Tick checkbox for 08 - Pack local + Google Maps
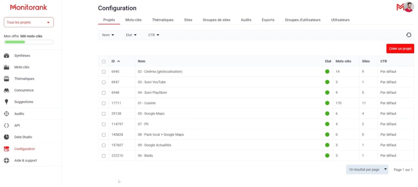 pos(104,135)
